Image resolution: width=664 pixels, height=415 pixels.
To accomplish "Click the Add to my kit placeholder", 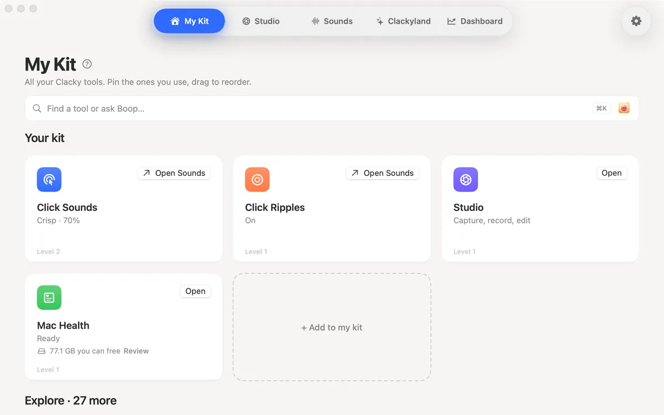I will (x=332, y=327).
